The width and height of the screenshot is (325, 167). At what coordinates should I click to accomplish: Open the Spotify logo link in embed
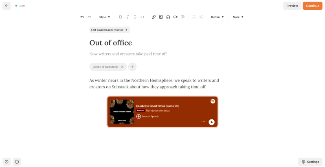213,101
